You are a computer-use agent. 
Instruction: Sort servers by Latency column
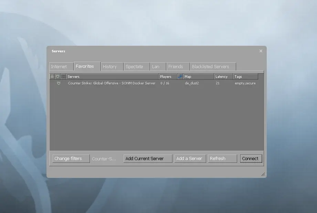point(222,76)
